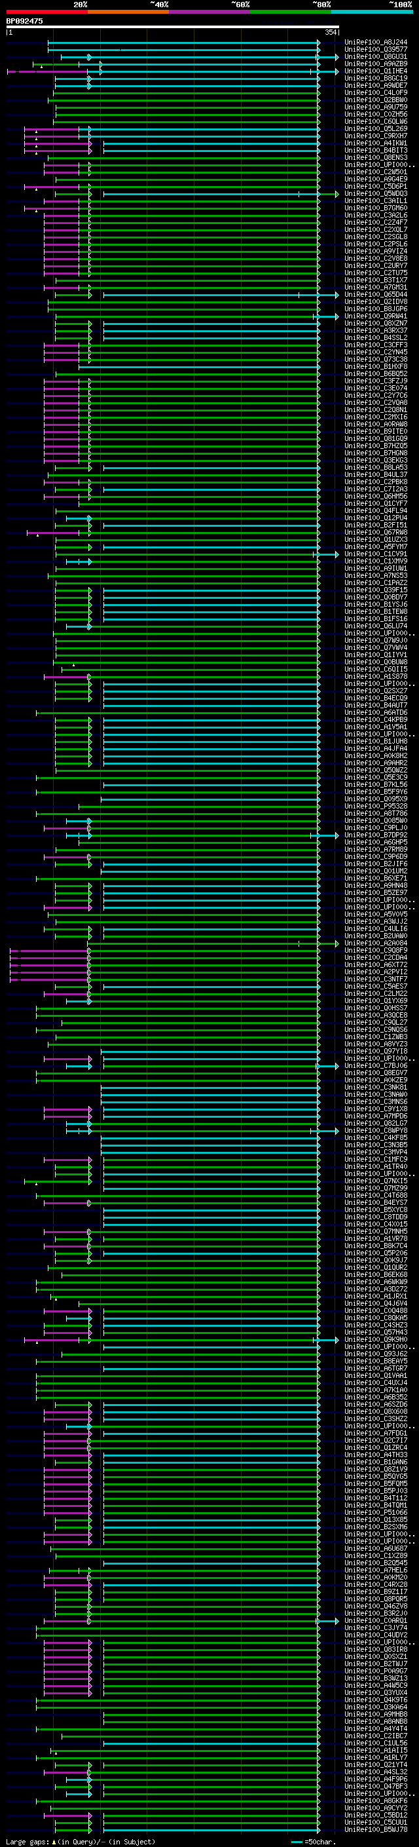Select the UniRef100_B5WJ78 label

(376, 1829)
